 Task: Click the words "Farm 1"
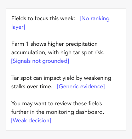(20, 44)
